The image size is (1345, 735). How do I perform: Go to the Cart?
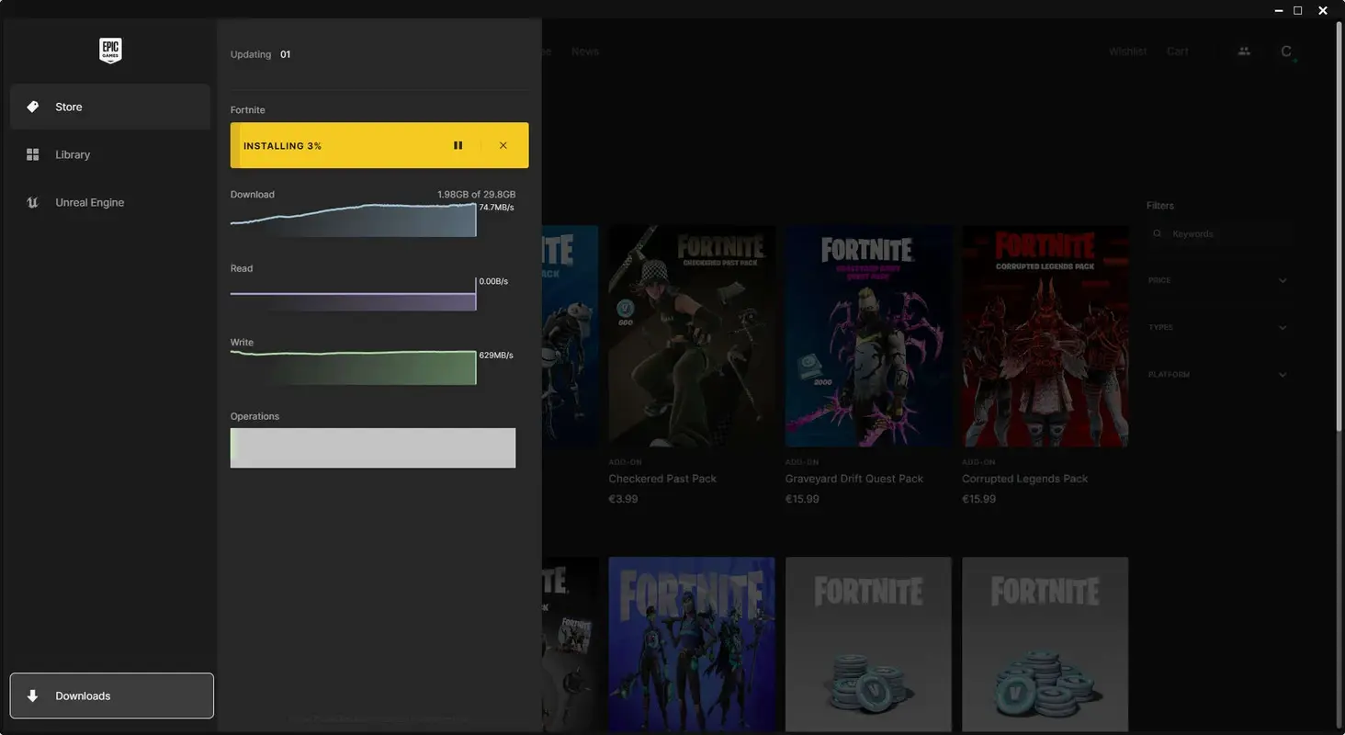(x=1177, y=51)
